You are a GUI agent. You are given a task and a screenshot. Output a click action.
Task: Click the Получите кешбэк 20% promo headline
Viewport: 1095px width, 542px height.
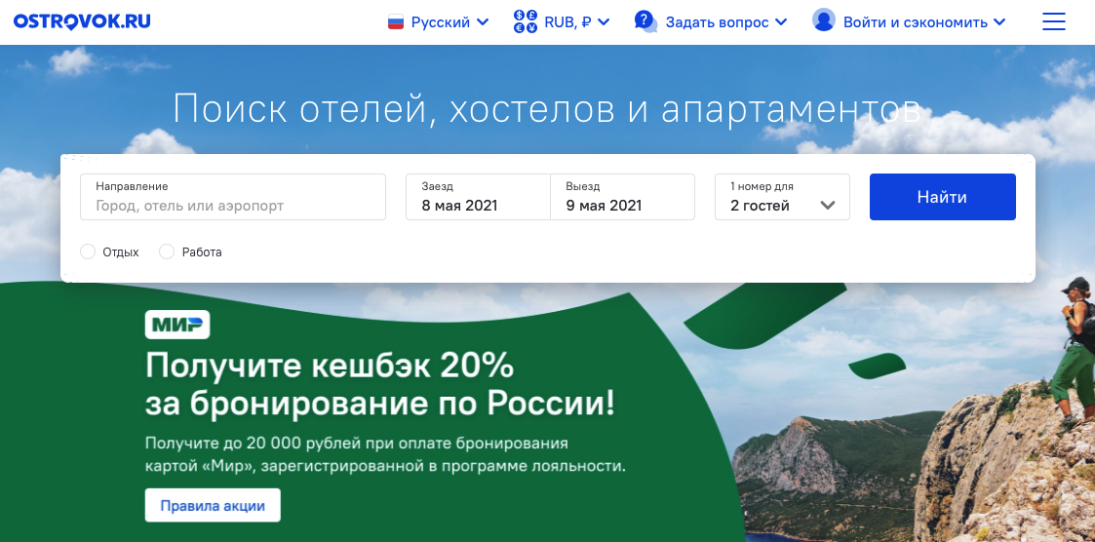380,385
